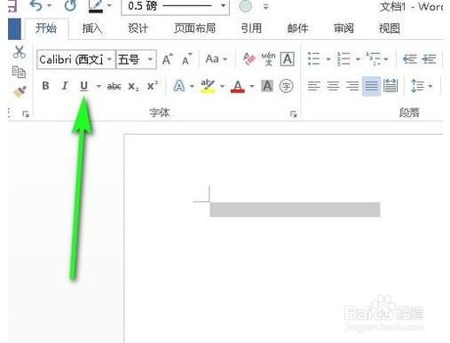
Task: Open the 0.5 磅 line weight dropdown
Action: tap(223, 5)
